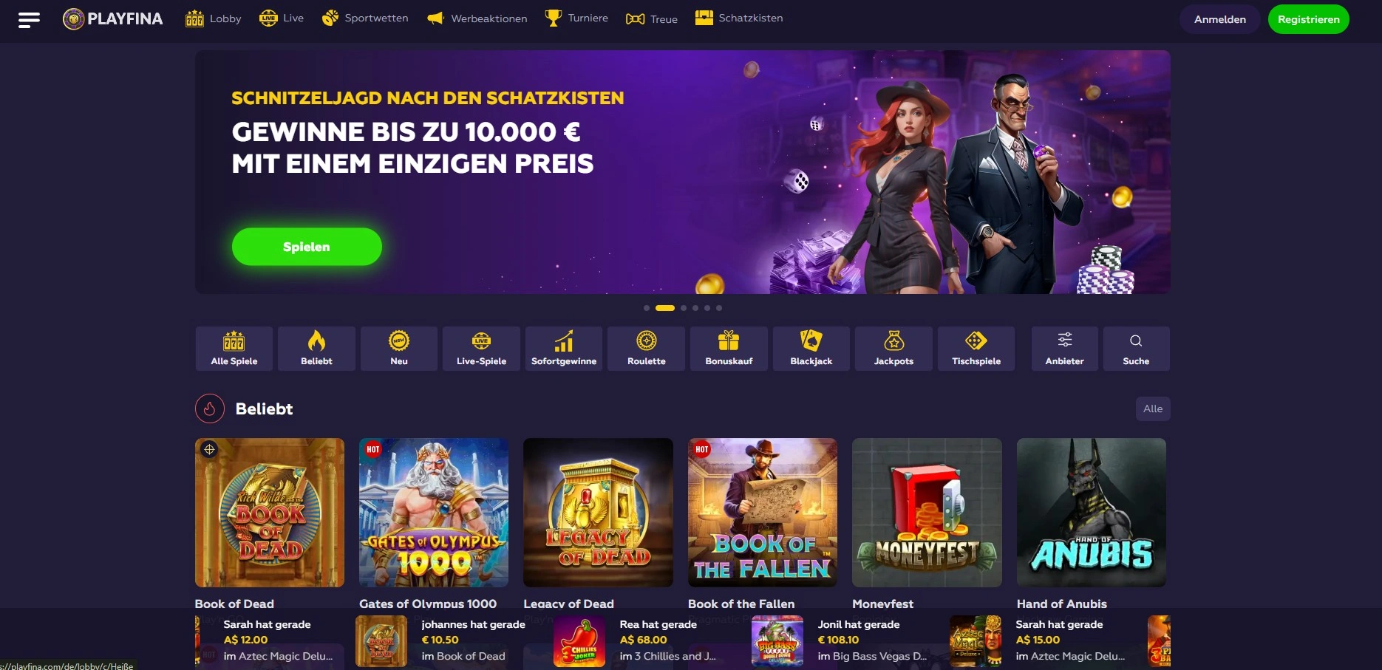This screenshot has height=670, width=1382.
Task: Open the Turniere page
Action: tap(576, 18)
